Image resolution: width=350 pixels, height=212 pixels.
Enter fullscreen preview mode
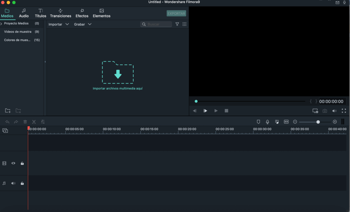[344, 111]
